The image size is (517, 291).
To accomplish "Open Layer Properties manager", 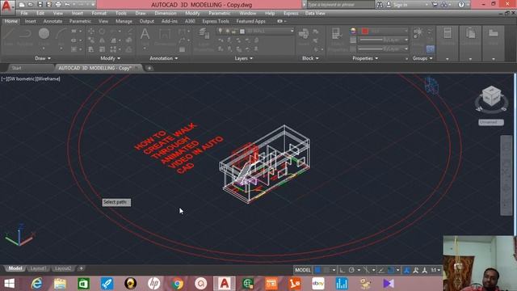I will (204, 40).
